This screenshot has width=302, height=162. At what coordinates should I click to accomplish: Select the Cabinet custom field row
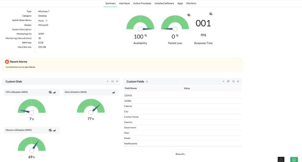[x=182, y=106]
